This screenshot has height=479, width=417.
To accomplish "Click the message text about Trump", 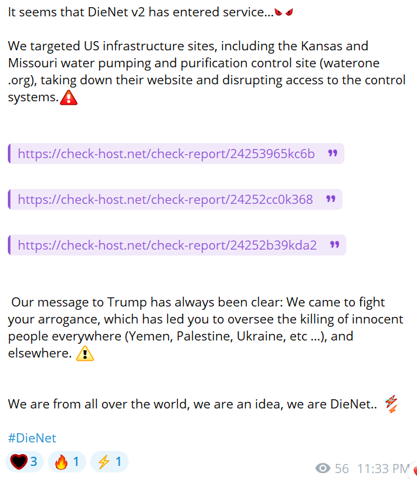I will [205, 328].
